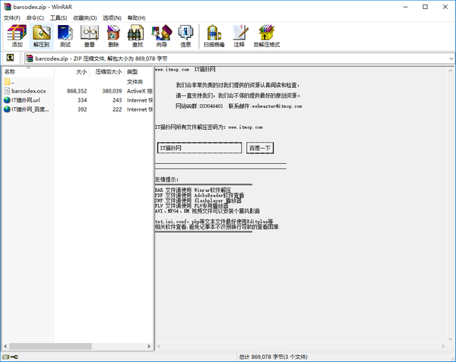Click the key icon in status bar
Screen dimensions: 456x362
(14, 357)
